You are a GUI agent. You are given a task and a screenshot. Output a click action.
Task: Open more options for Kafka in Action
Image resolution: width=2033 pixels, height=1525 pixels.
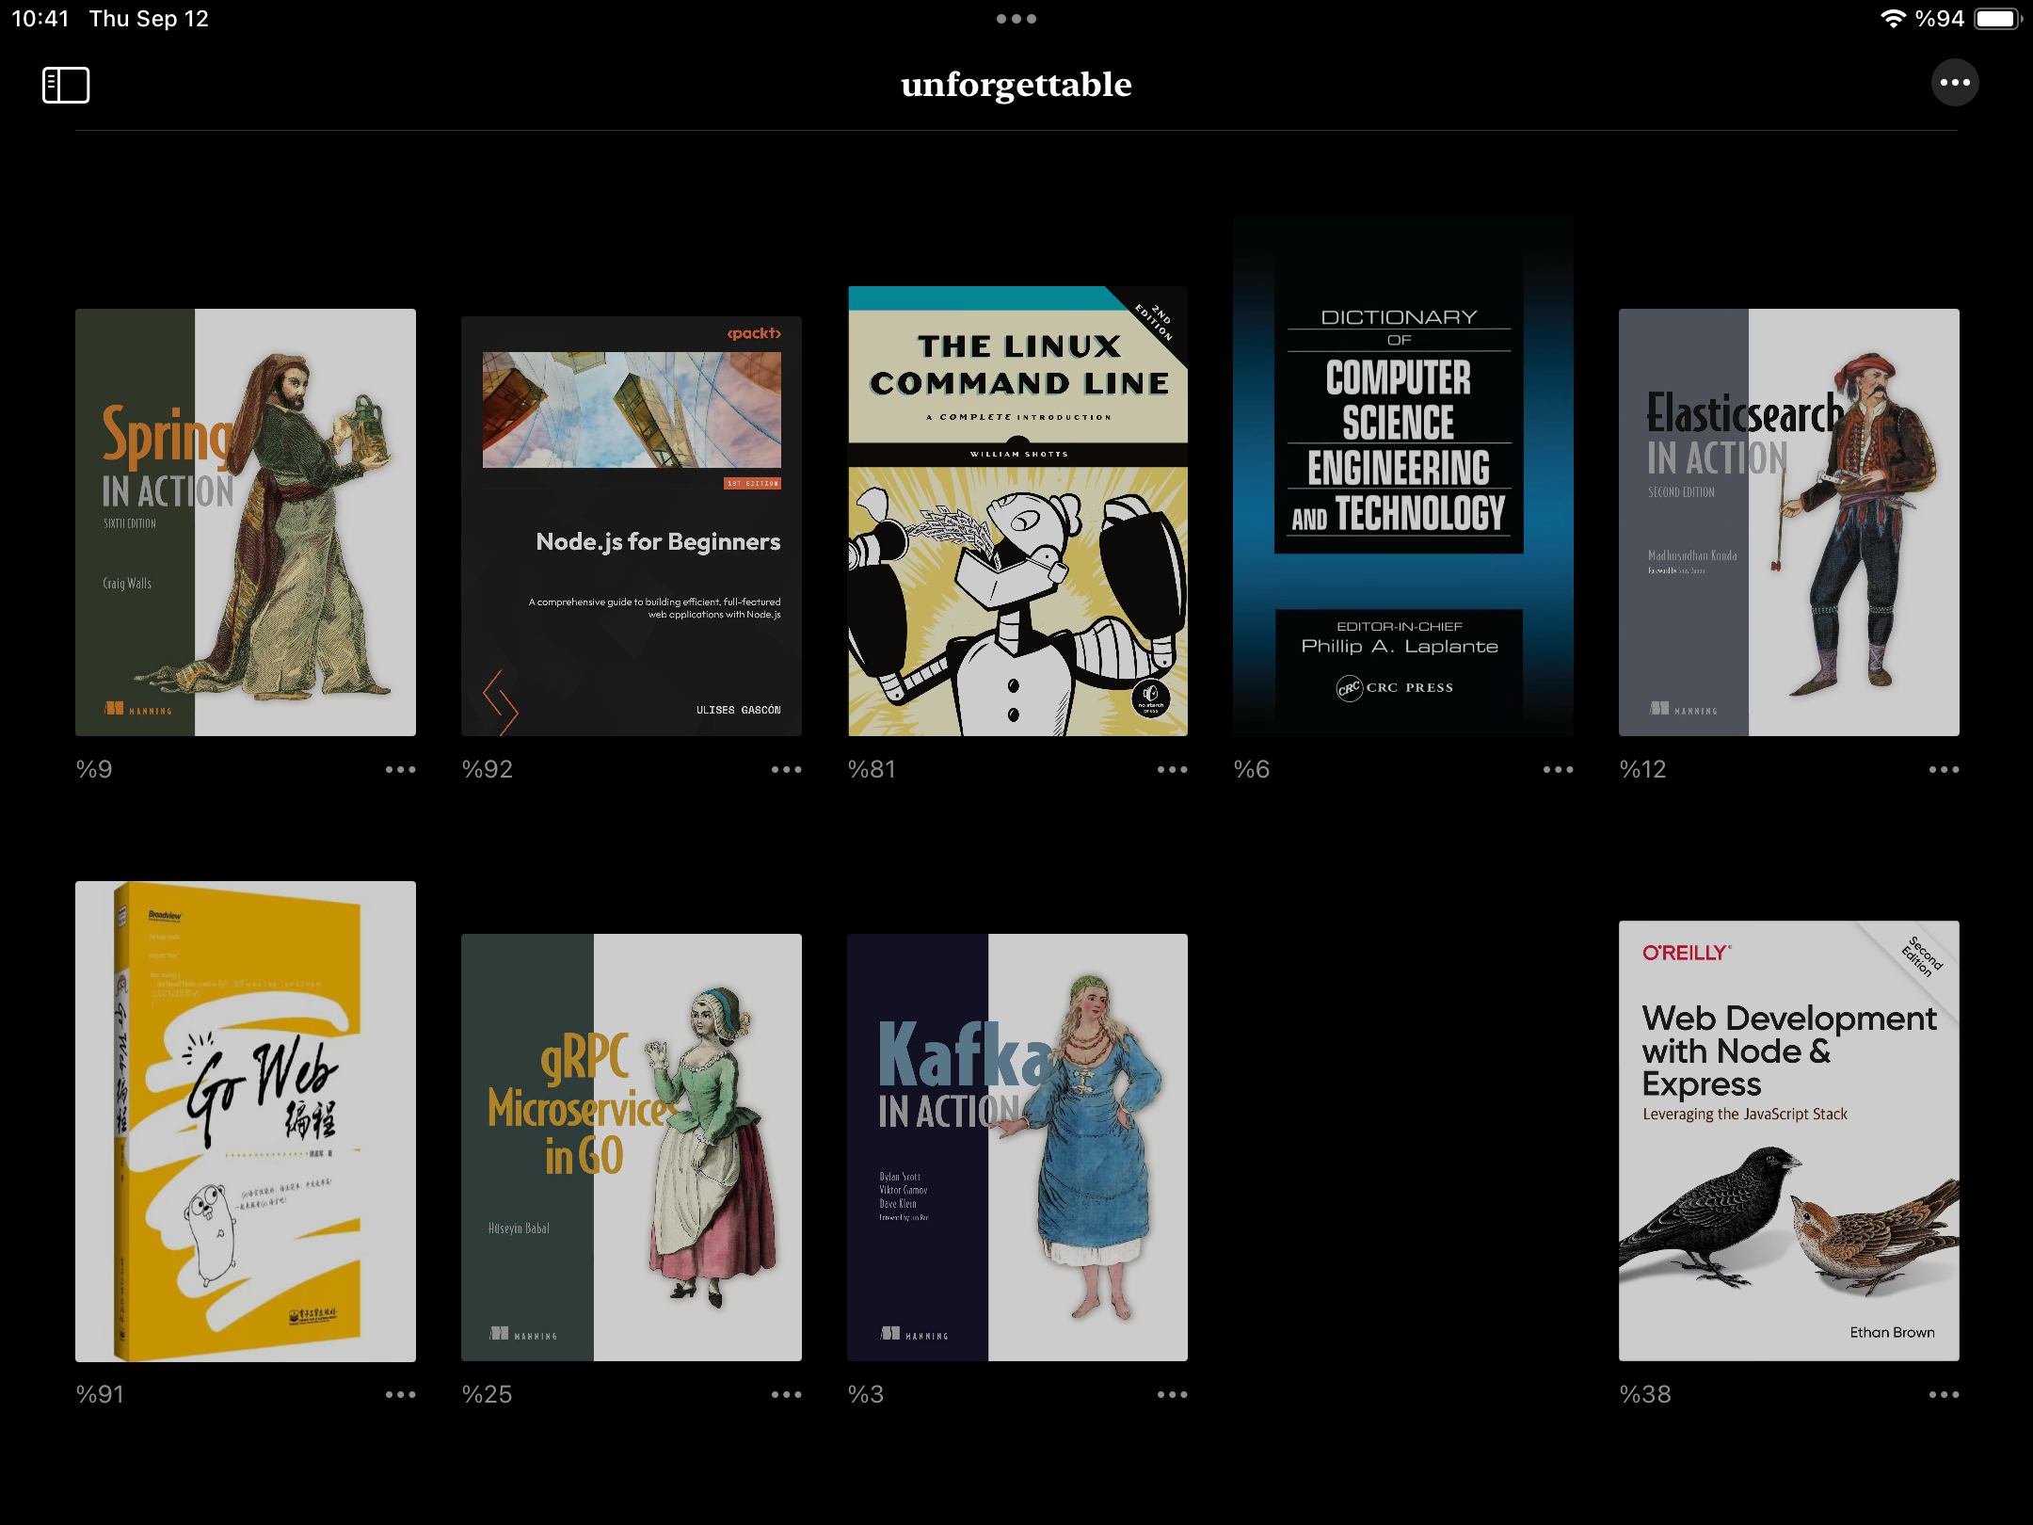tap(1172, 1395)
